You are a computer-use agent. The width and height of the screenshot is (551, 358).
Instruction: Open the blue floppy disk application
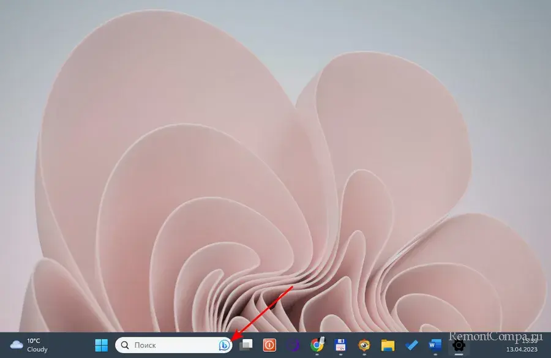point(340,345)
